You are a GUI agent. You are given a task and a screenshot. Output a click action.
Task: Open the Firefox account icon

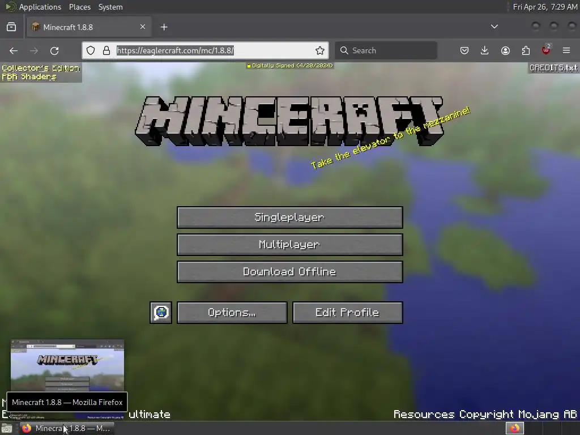pos(505,50)
